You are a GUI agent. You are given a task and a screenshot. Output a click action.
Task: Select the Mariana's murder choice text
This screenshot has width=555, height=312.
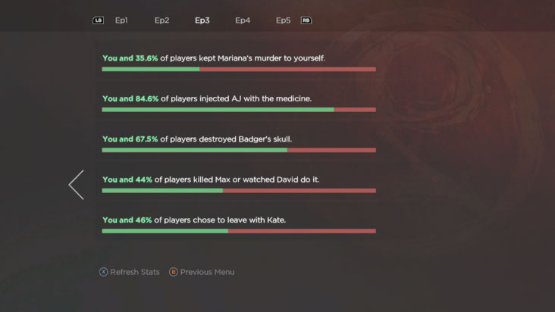[214, 58]
